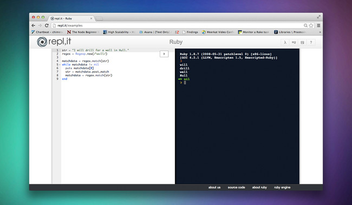Screen dimensions: 352x205
Task: Click the zoom magnifier in address bar
Action: coord(305,25)
